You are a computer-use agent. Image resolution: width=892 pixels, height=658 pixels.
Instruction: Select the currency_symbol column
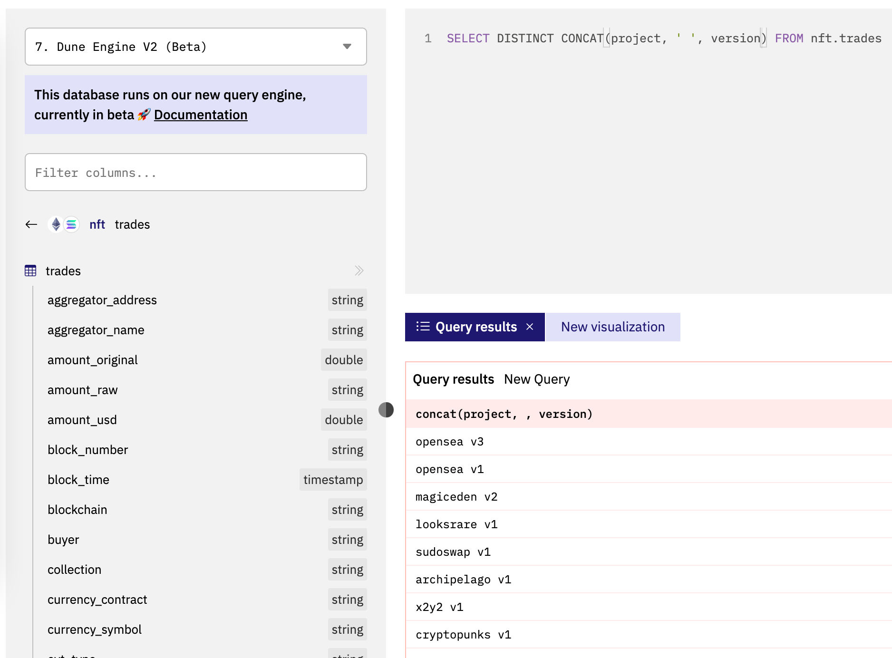pos(95,629)
